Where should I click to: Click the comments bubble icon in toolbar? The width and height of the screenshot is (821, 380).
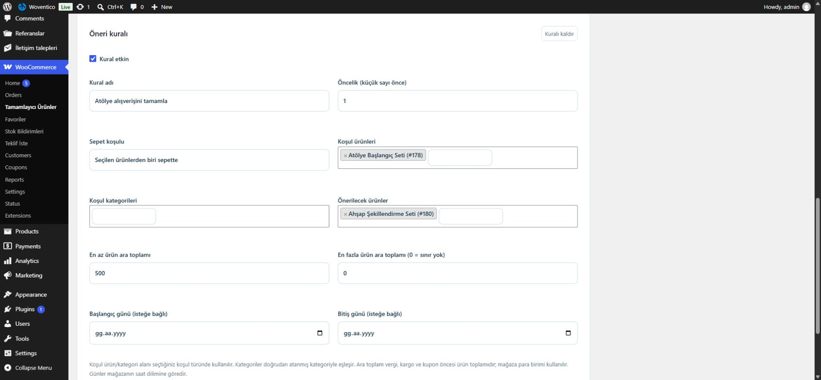pyautogui.click(x=134, y=7)
